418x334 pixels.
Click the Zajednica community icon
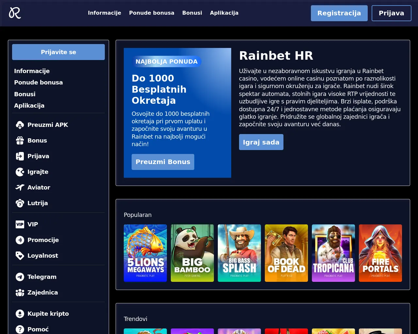20,293
